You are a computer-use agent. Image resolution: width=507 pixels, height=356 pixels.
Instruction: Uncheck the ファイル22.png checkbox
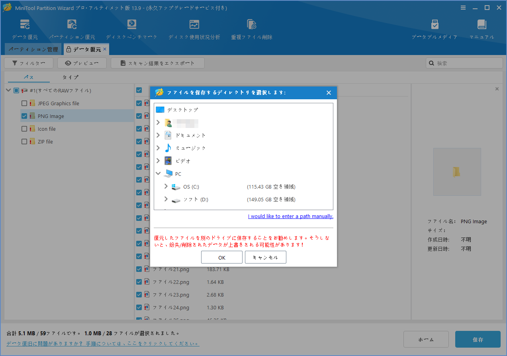coord(139,282)
